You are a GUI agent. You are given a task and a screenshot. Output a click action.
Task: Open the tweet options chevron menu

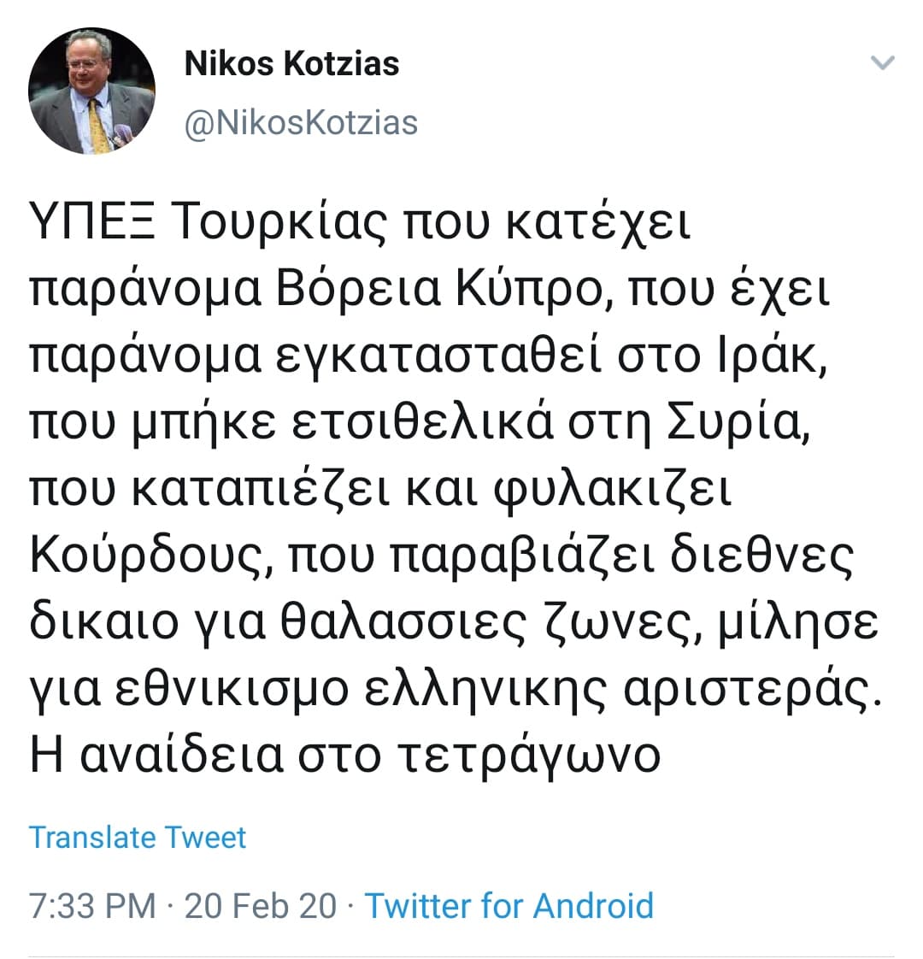pyautogui.click(x=881, y=62)
